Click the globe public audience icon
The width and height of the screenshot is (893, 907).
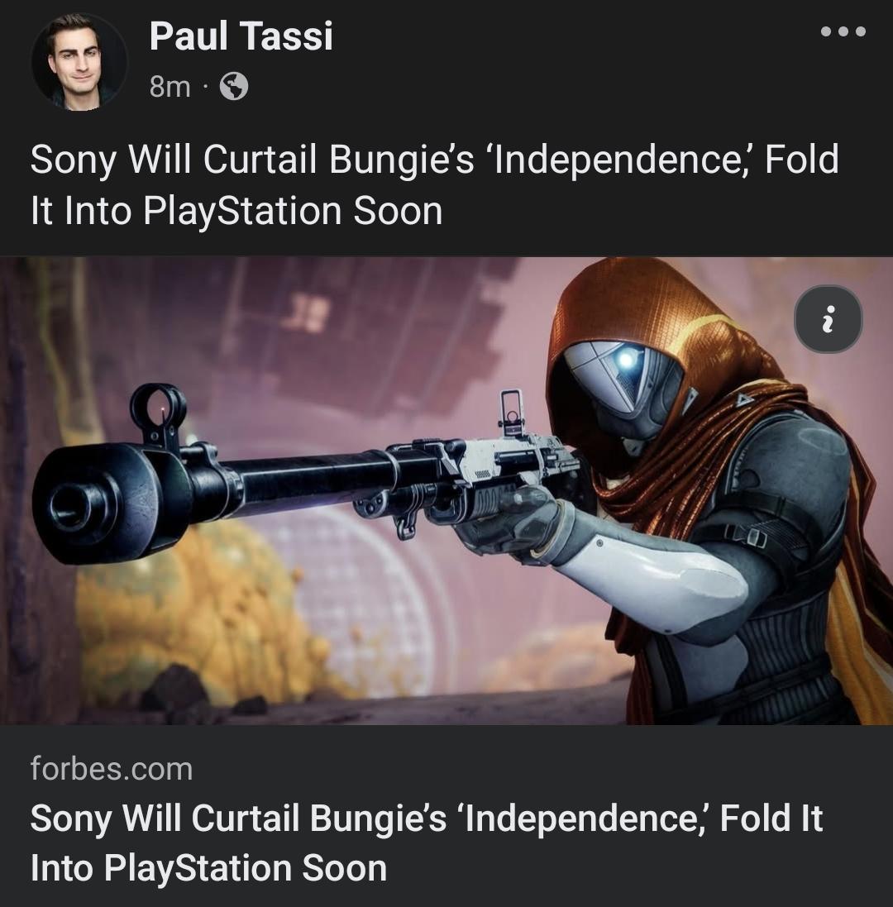pos(234,87)
